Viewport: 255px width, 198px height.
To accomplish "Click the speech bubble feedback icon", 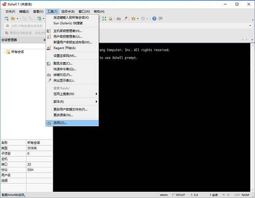I will coord(161,19).
